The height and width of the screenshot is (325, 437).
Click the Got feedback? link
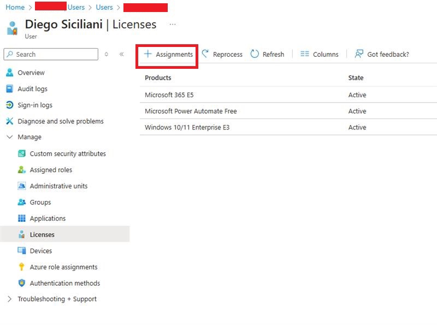pos(388,55)
